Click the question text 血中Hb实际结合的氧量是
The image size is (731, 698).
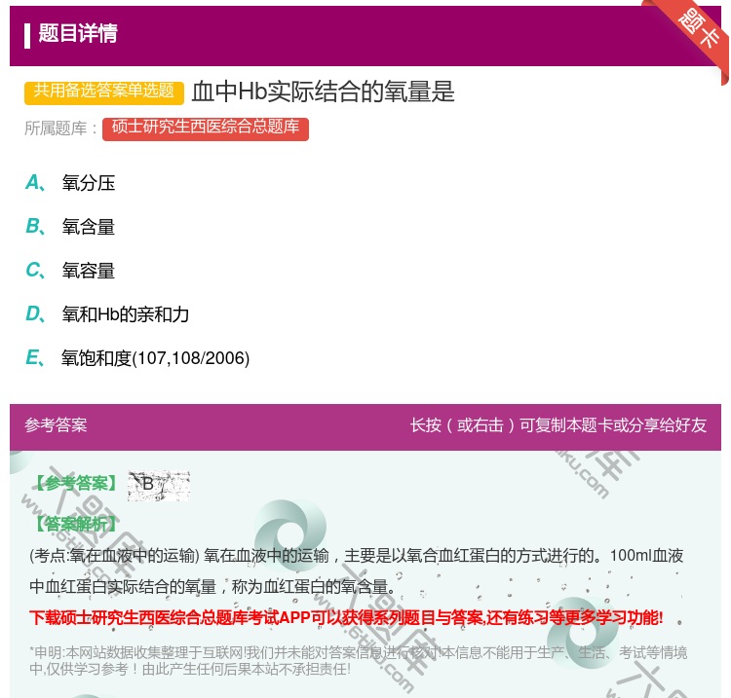coord(323,92)
